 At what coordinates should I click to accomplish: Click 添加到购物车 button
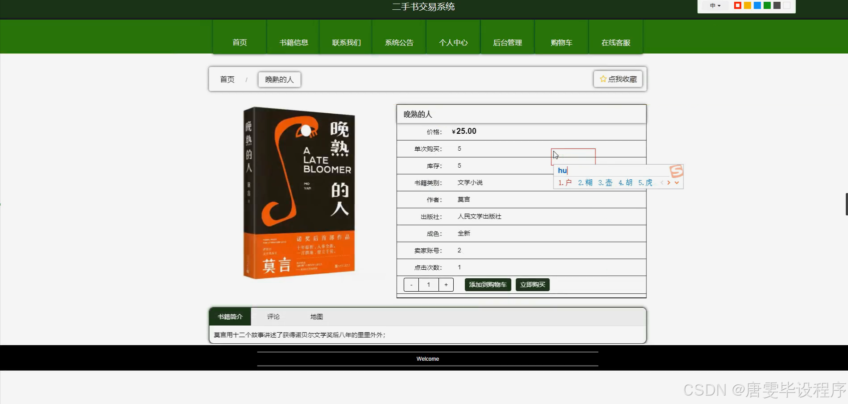(x=488, y=284)
